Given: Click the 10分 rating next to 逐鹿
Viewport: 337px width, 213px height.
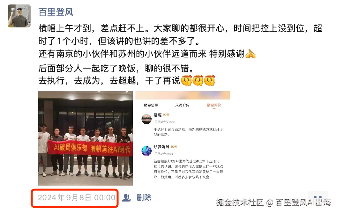Looking at the screenshot, I should point(166,115).
